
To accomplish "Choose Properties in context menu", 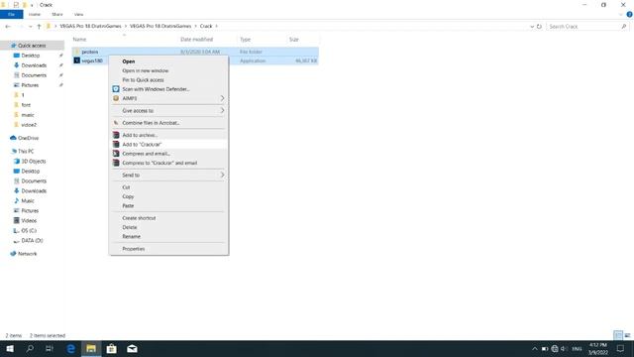I will pos(168,249).
